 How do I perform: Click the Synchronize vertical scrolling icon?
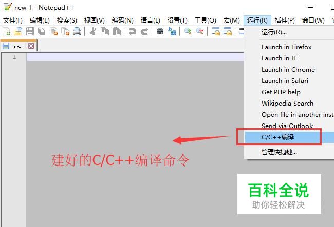(216, 31)
